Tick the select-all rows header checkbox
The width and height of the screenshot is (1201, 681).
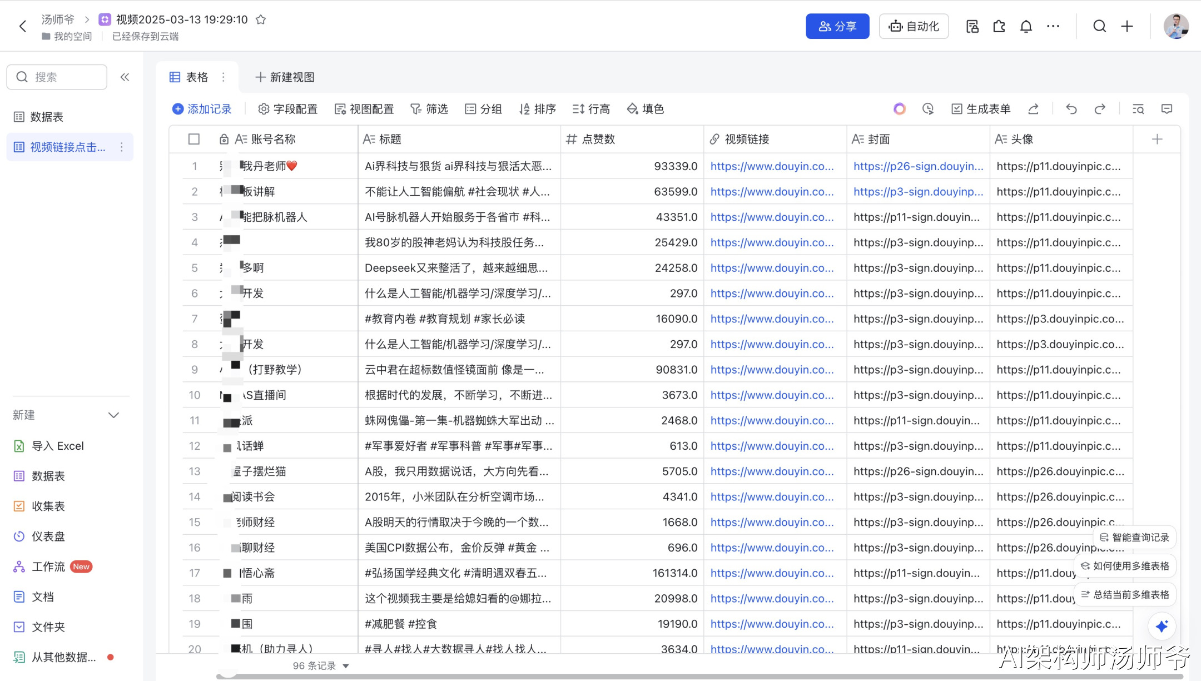[193, 139]
